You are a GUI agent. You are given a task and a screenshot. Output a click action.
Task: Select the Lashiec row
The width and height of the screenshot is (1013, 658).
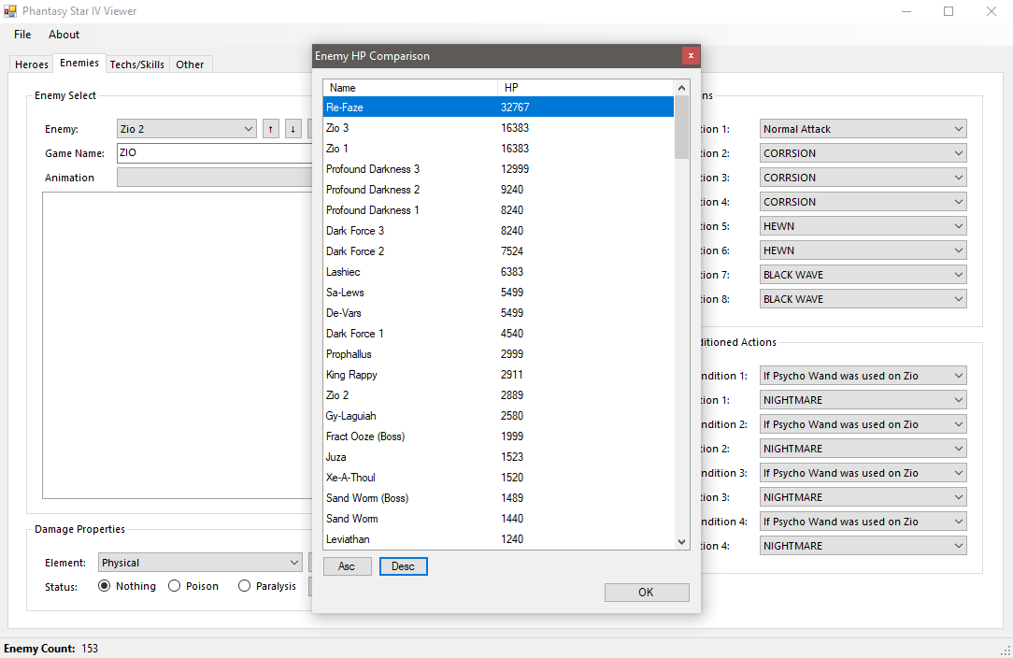point(498,272)
